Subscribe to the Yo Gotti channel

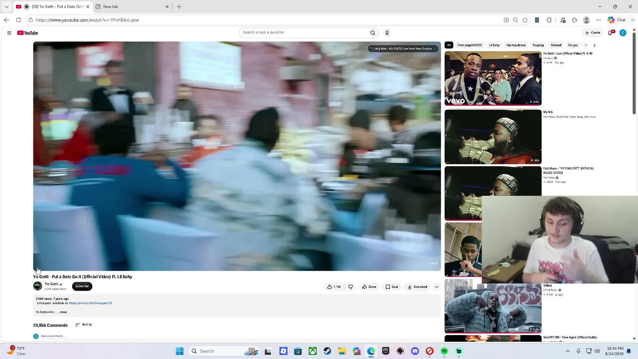82,286
